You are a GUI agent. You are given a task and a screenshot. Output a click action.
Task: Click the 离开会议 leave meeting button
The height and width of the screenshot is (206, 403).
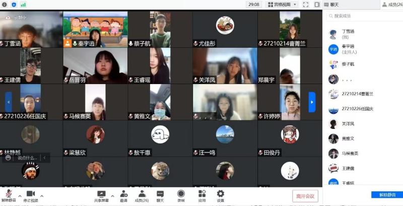click(x=305, y=196)
